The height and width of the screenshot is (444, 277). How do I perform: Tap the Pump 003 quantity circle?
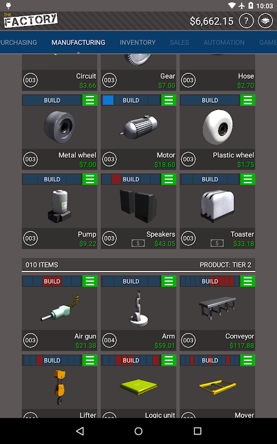30,238
